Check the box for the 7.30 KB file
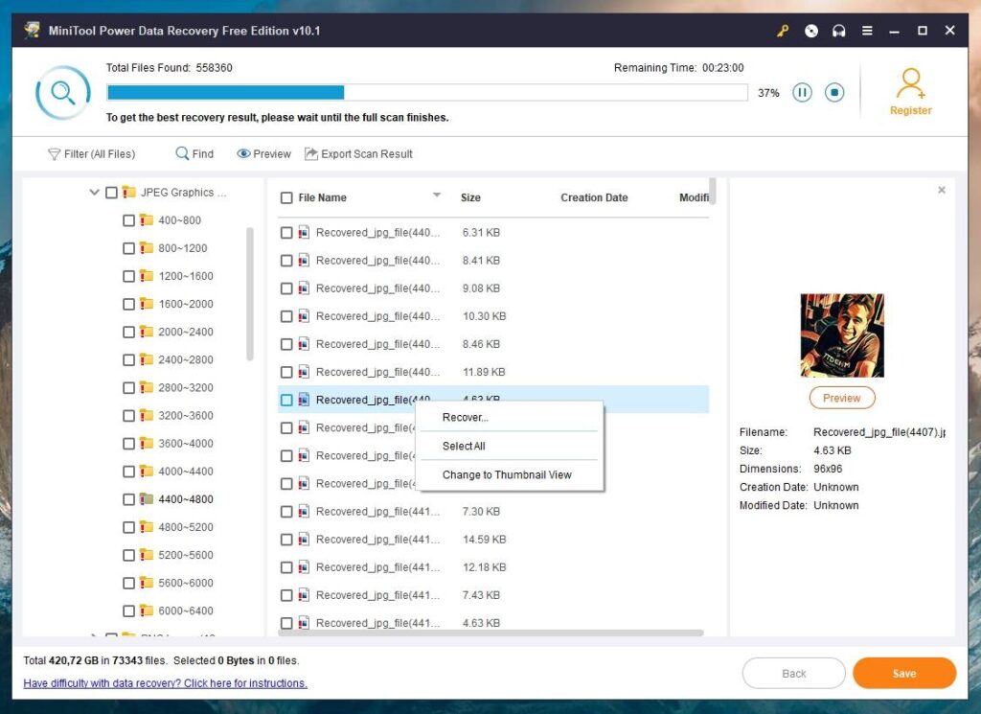This screenshot has height=714, width=981. click(x=286, y=512)
